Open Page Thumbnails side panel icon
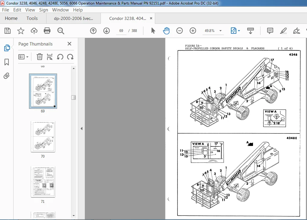 point(7,48)
